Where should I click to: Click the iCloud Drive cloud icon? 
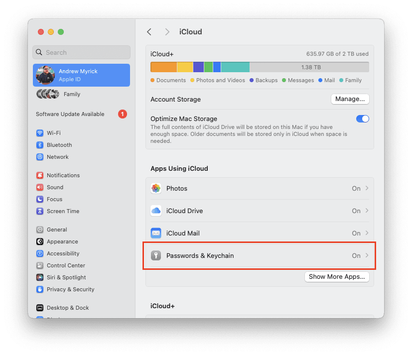point(156,211)
